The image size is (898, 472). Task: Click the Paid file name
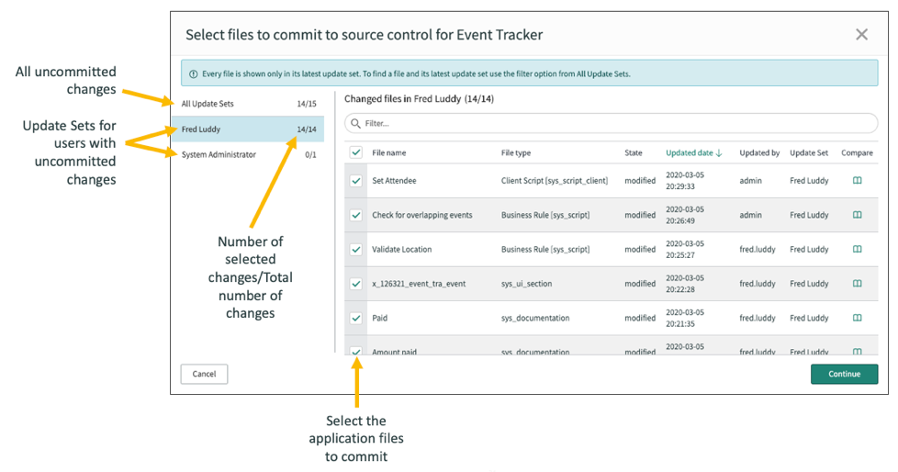pyautogui.click(x=380, y=318)
